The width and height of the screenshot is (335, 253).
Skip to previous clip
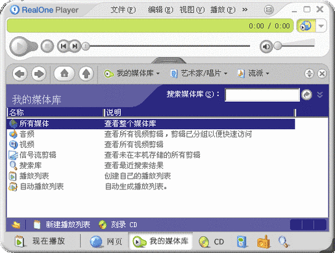tap(64, 46)
